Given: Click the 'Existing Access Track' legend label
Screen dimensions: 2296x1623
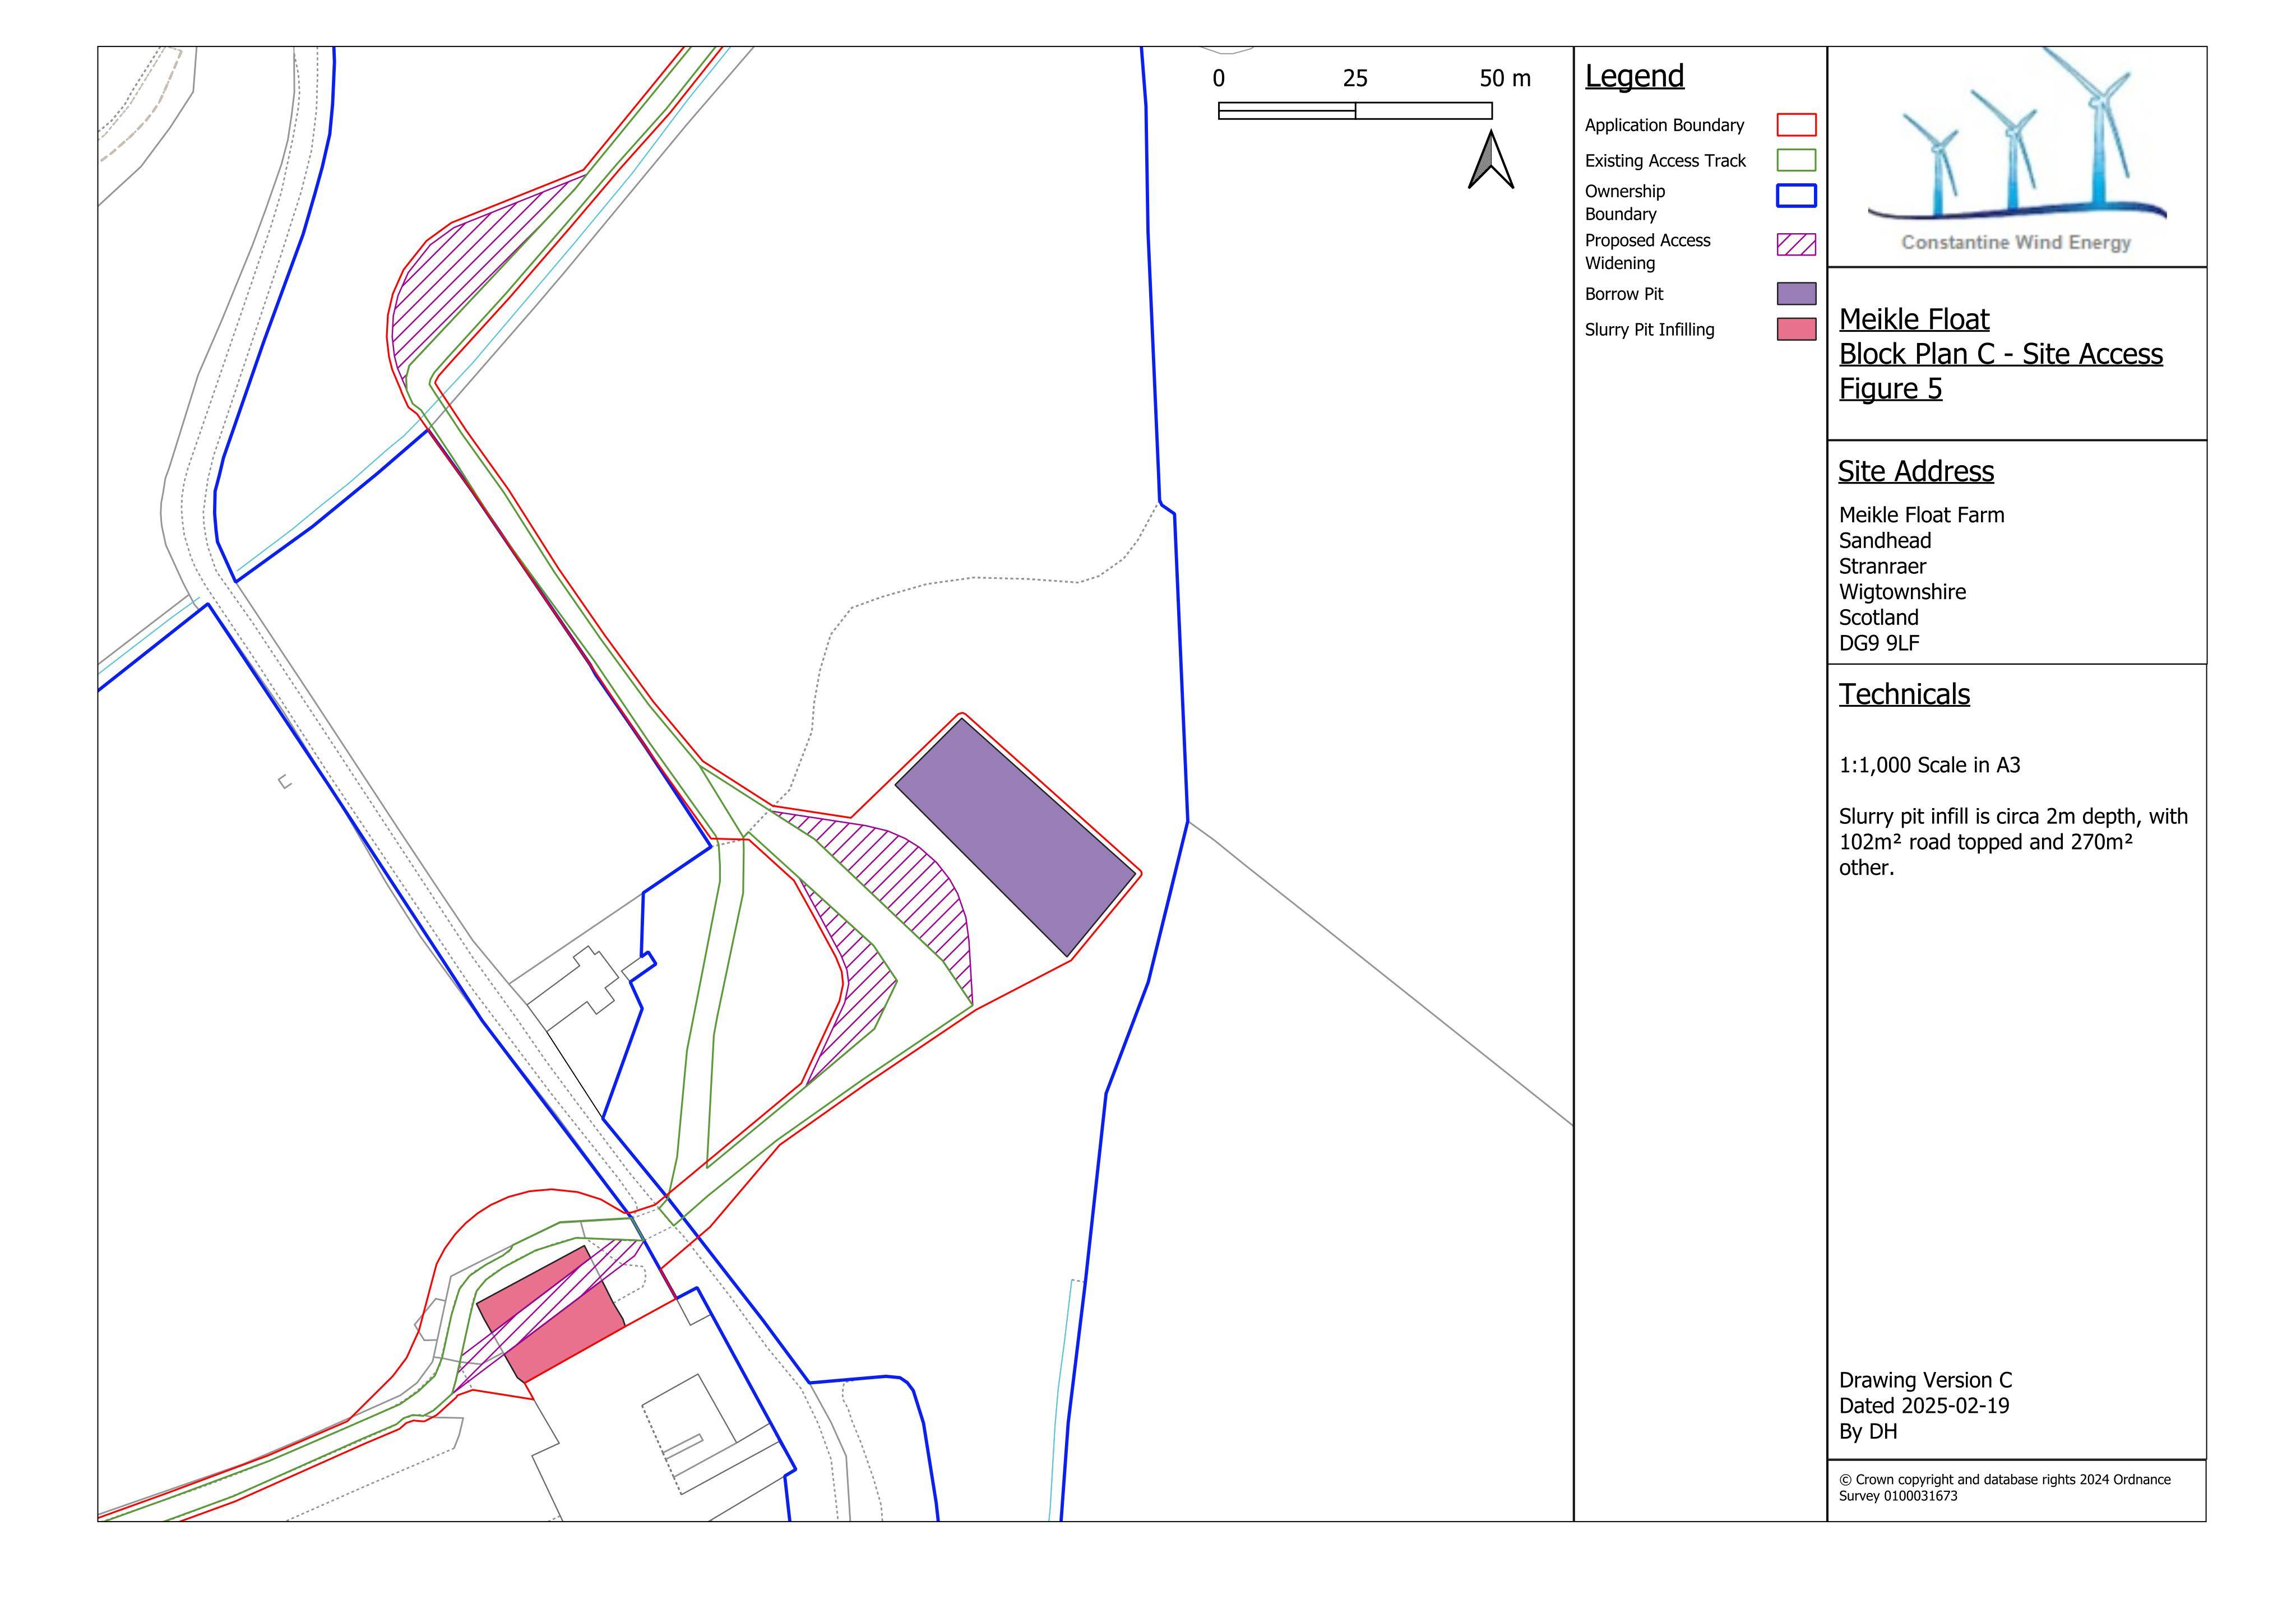Looking at the screenshot, I should tap(1665, 160).
